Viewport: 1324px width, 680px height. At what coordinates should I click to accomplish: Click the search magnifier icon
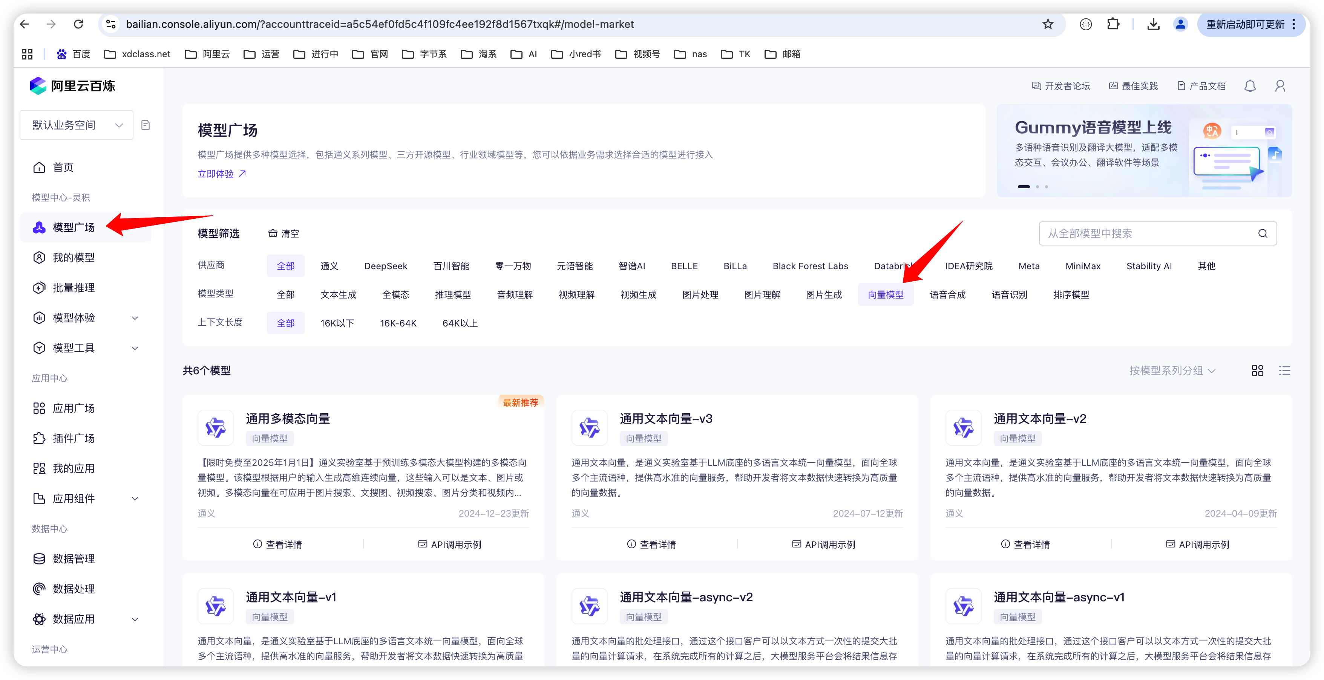click(1262, 233)
